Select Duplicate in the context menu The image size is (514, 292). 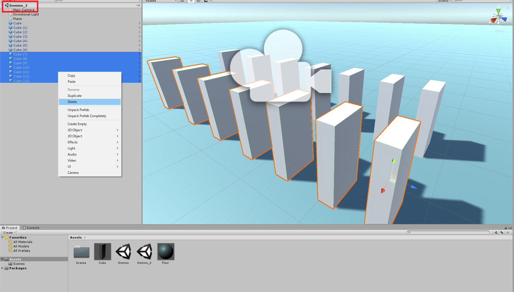tap(90, 96)
